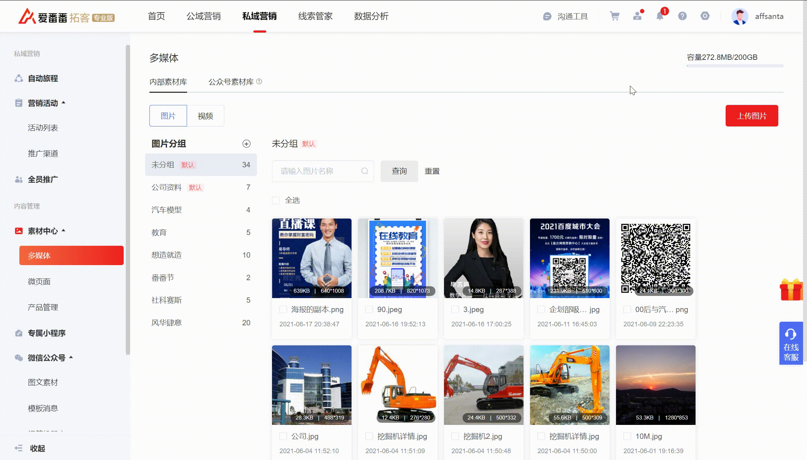Image resolution: width=807 pixels, height=460 pixels.
Task: Click the 爱番番 logo
Action: (66, 16)
